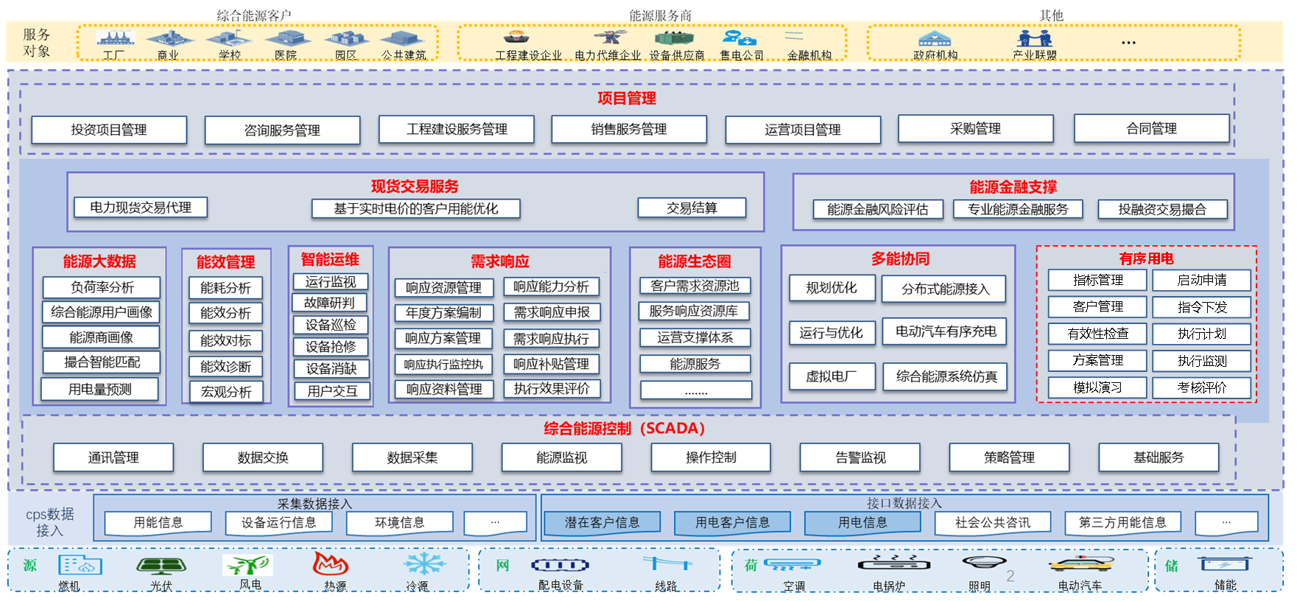Open the 运营项目管理 box
Viewport: 1297px width, 601px height.
(803, 130)
